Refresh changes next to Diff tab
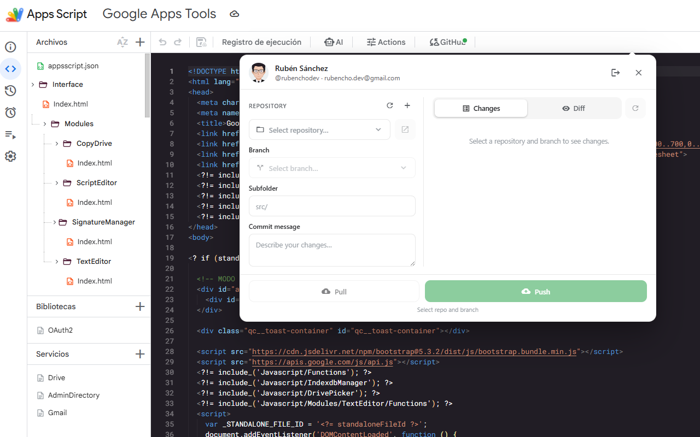Image resolution: width=700 pixels, height=437 pixels. click(x=635, y=108)
